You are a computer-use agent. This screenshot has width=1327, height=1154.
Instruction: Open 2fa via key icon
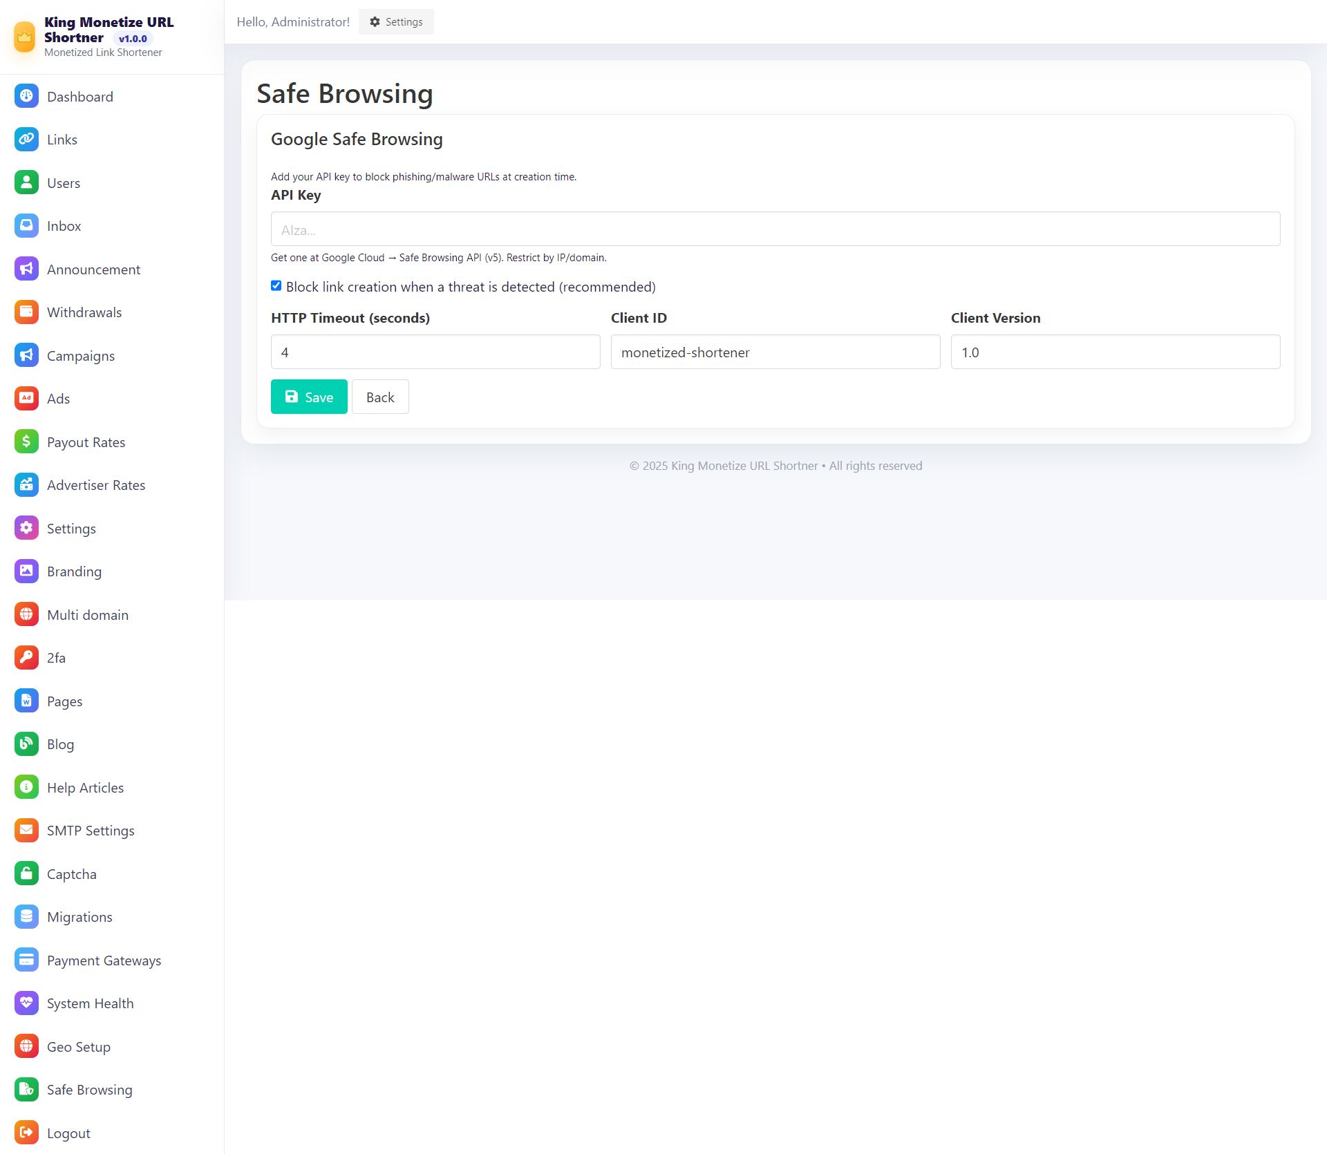[26, 657]
